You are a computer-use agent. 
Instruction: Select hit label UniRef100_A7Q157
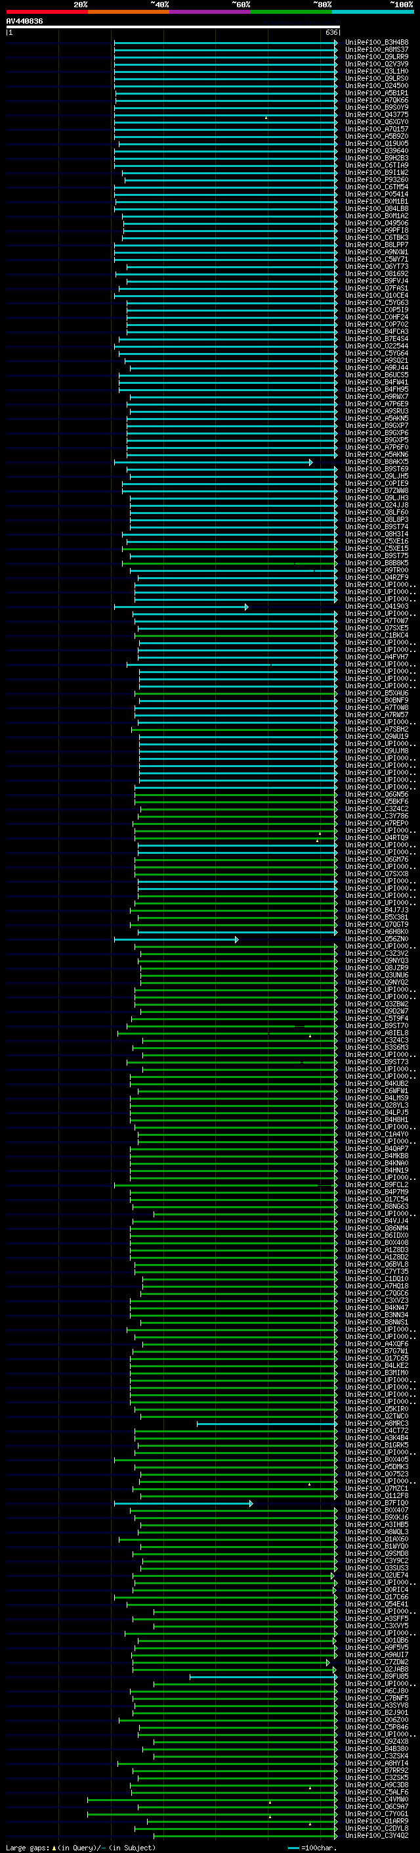(377, 129)
